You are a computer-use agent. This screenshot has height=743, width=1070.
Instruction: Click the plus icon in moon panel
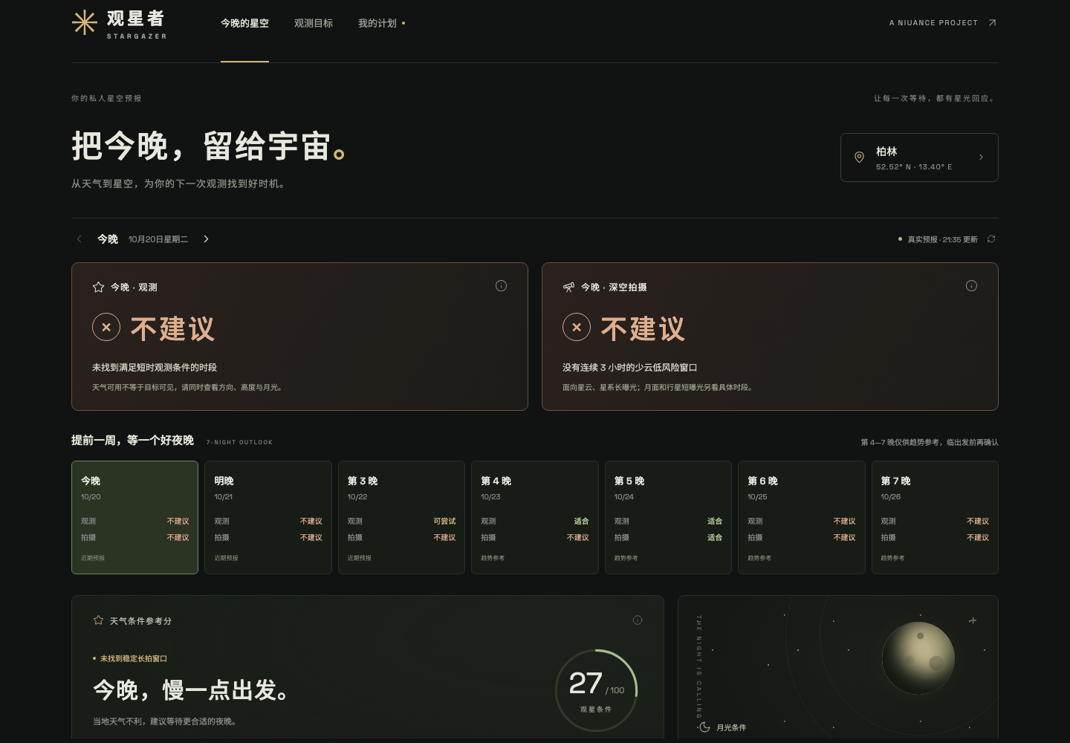(973, 620)
